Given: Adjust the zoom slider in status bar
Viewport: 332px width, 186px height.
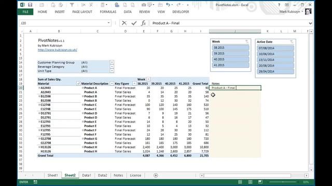Looking at the screenshot, I should 283,182.
